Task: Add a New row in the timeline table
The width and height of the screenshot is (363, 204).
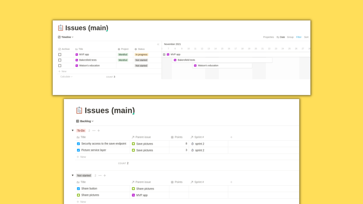Action: pyautogui.click(x=62, y=71)
